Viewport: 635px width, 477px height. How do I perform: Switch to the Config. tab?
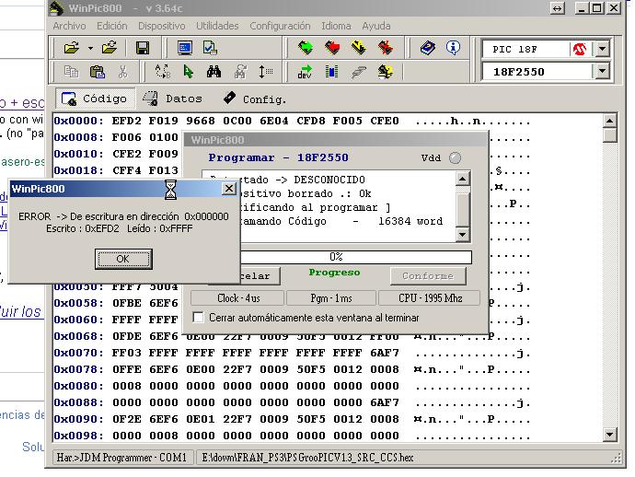(x=255, y=99)
